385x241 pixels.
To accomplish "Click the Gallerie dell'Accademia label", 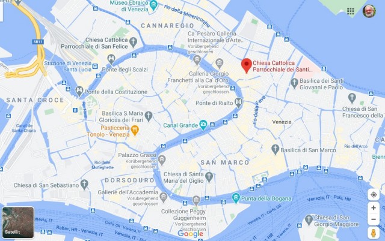I will click(128, 192).
